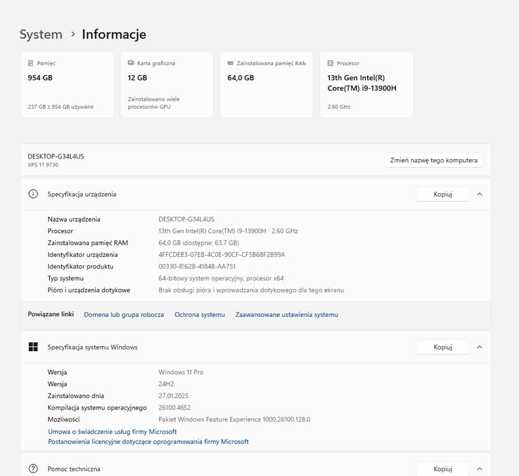The width and height of the screenshot is (519, 476).
Task: Click the question mark icon beside Pomoc techniczna
Action: pos(33,469)
